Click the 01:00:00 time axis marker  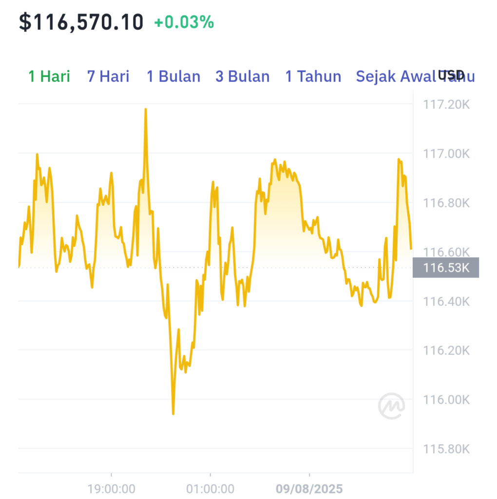(x=210, y=488)
